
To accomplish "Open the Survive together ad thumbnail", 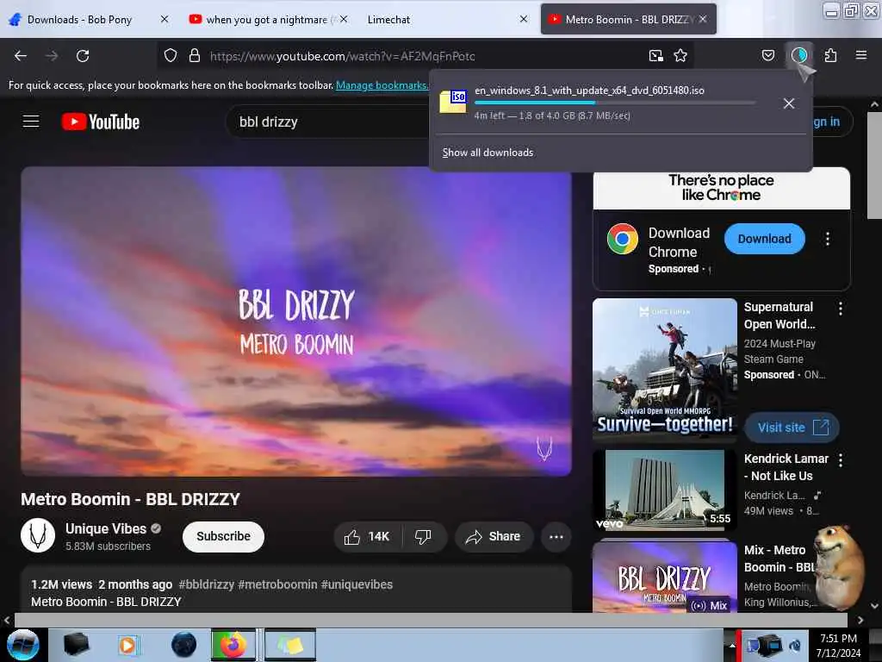I will pyautogui.click(x=665, y=369).
